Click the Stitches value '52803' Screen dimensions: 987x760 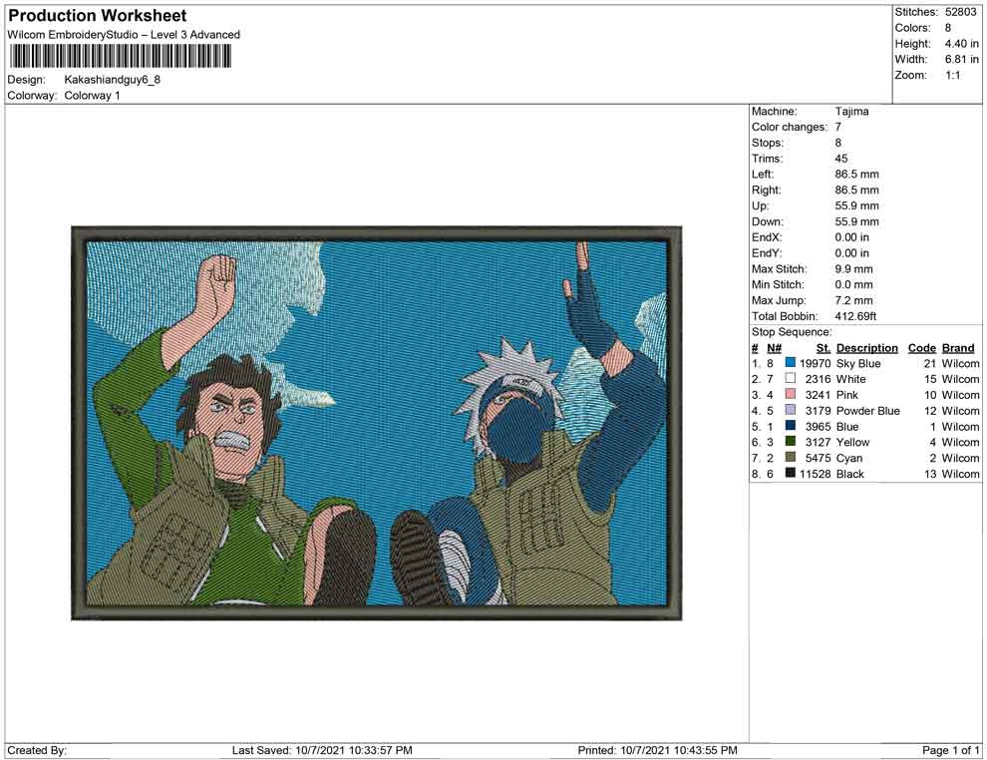[960, 12]
